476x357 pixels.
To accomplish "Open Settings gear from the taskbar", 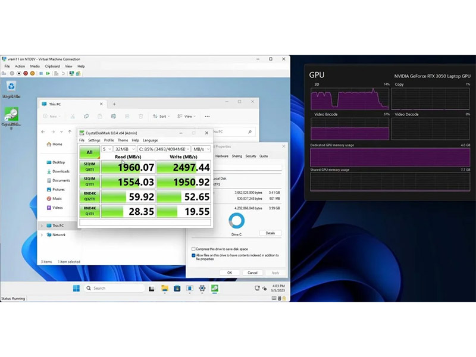I will point(202,288).
